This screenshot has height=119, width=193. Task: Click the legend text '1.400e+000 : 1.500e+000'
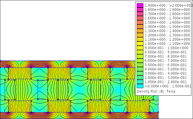167,27
